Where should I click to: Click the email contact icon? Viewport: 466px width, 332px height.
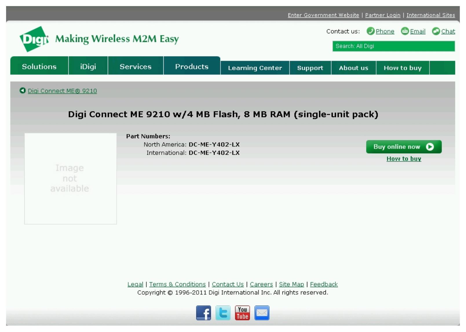tap(405, 31)
